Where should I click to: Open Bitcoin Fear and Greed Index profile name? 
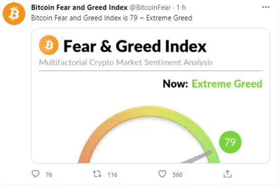tap(79, 8)
